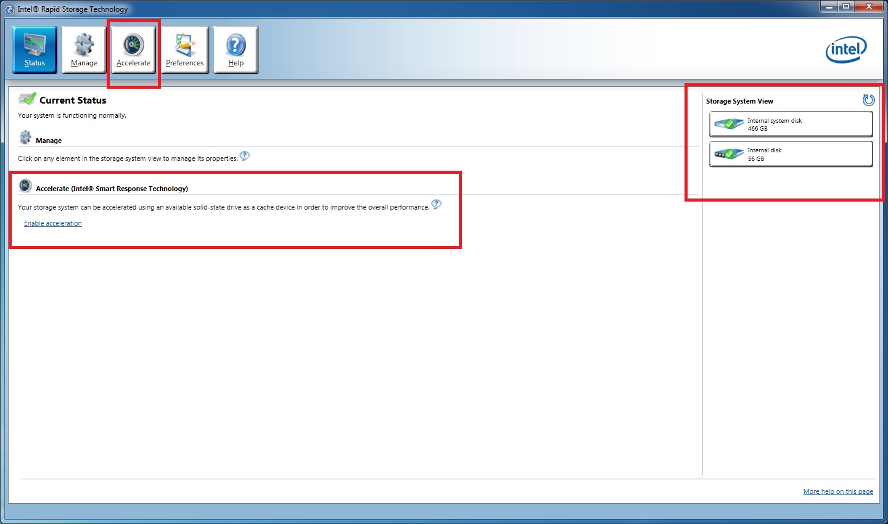The image size is (888, 524).
Task: Open More help on this page link
Action: click(x=838, y=491)
